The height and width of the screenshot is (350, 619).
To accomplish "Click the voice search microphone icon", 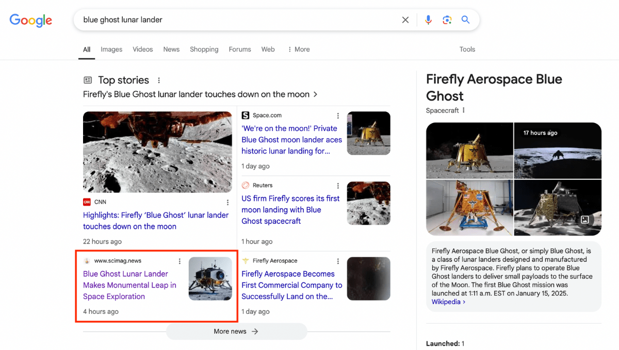I will 428,20.
